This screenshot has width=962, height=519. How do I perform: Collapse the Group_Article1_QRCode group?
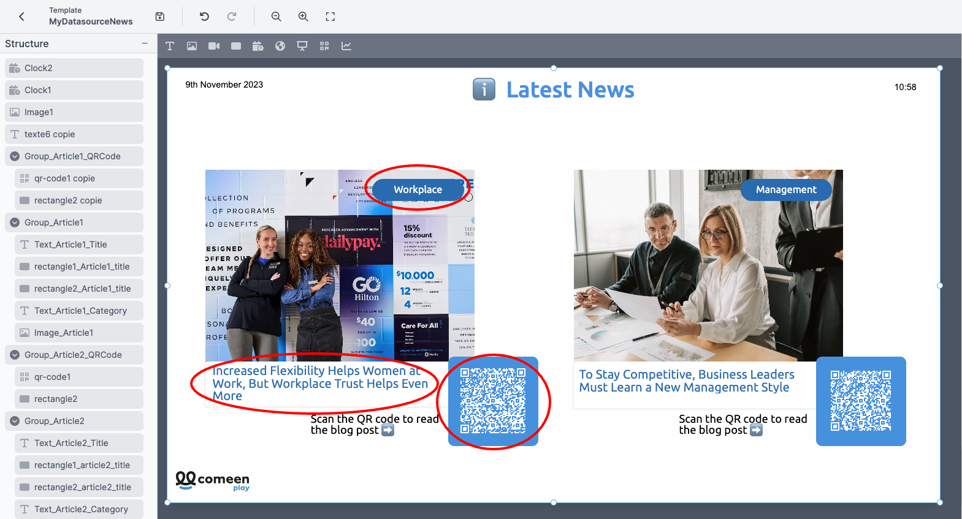(x=15, y=156)
